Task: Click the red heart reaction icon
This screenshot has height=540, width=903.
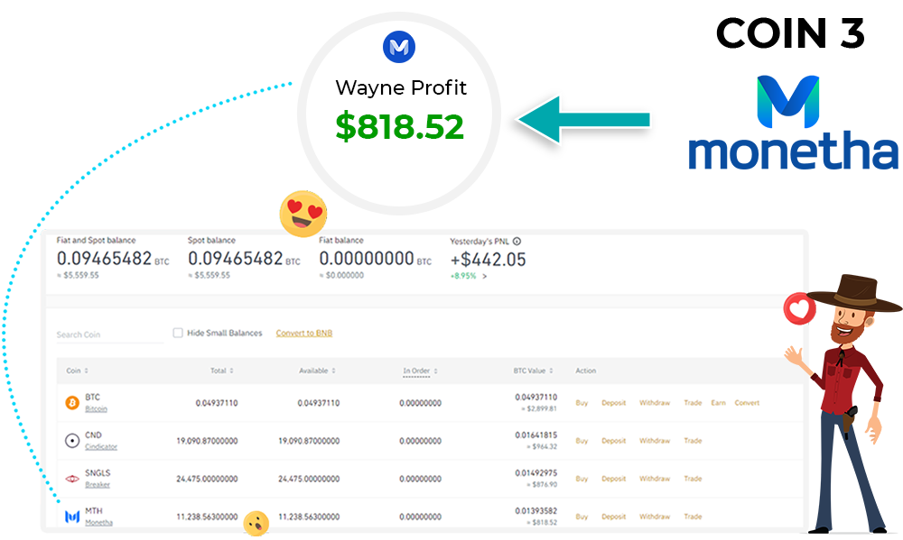Action: pos(799,310)
